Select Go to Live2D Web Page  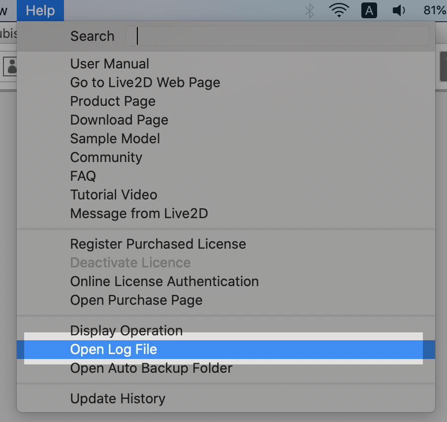tap(226, 82)
